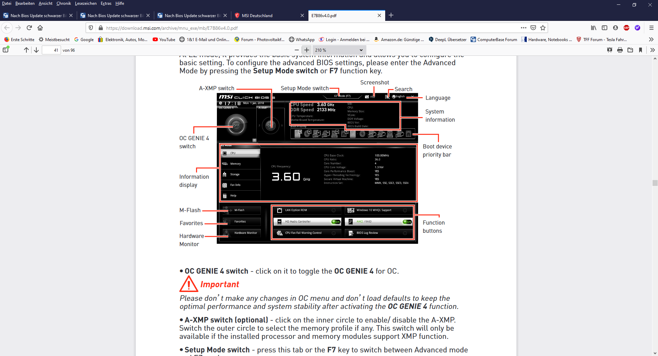Switch to first Nach Bios Update tab
This screenshot has width=658, height=356.
[38, 15]
